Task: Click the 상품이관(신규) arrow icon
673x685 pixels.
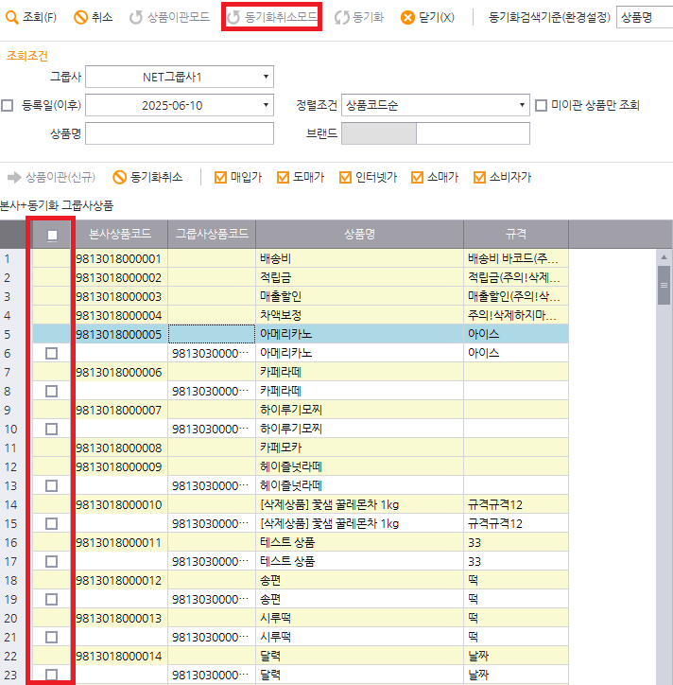Action: [x=14, y=177]
